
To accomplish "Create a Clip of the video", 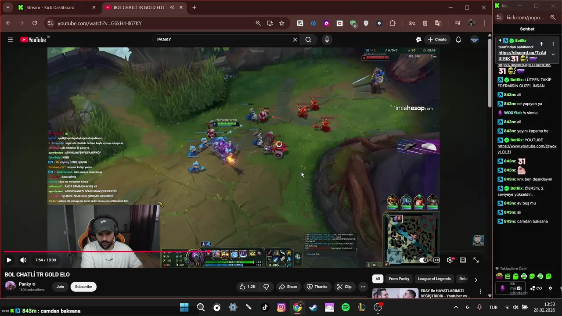I will tap(344, 287).
